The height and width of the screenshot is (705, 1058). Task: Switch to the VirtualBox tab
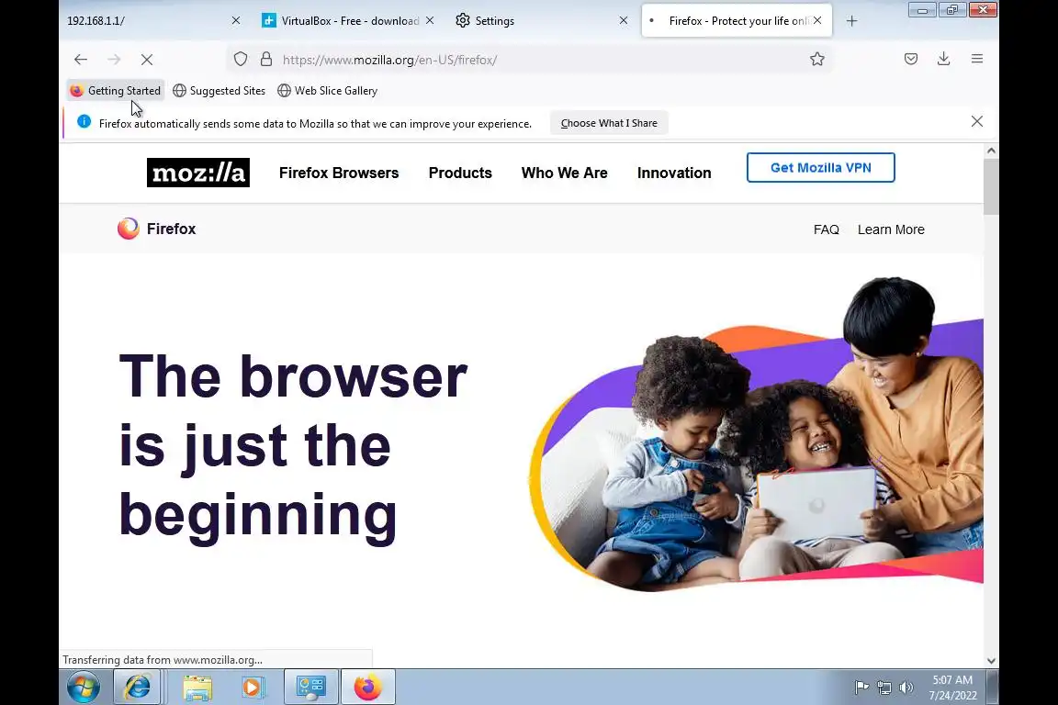pos(349,21)
